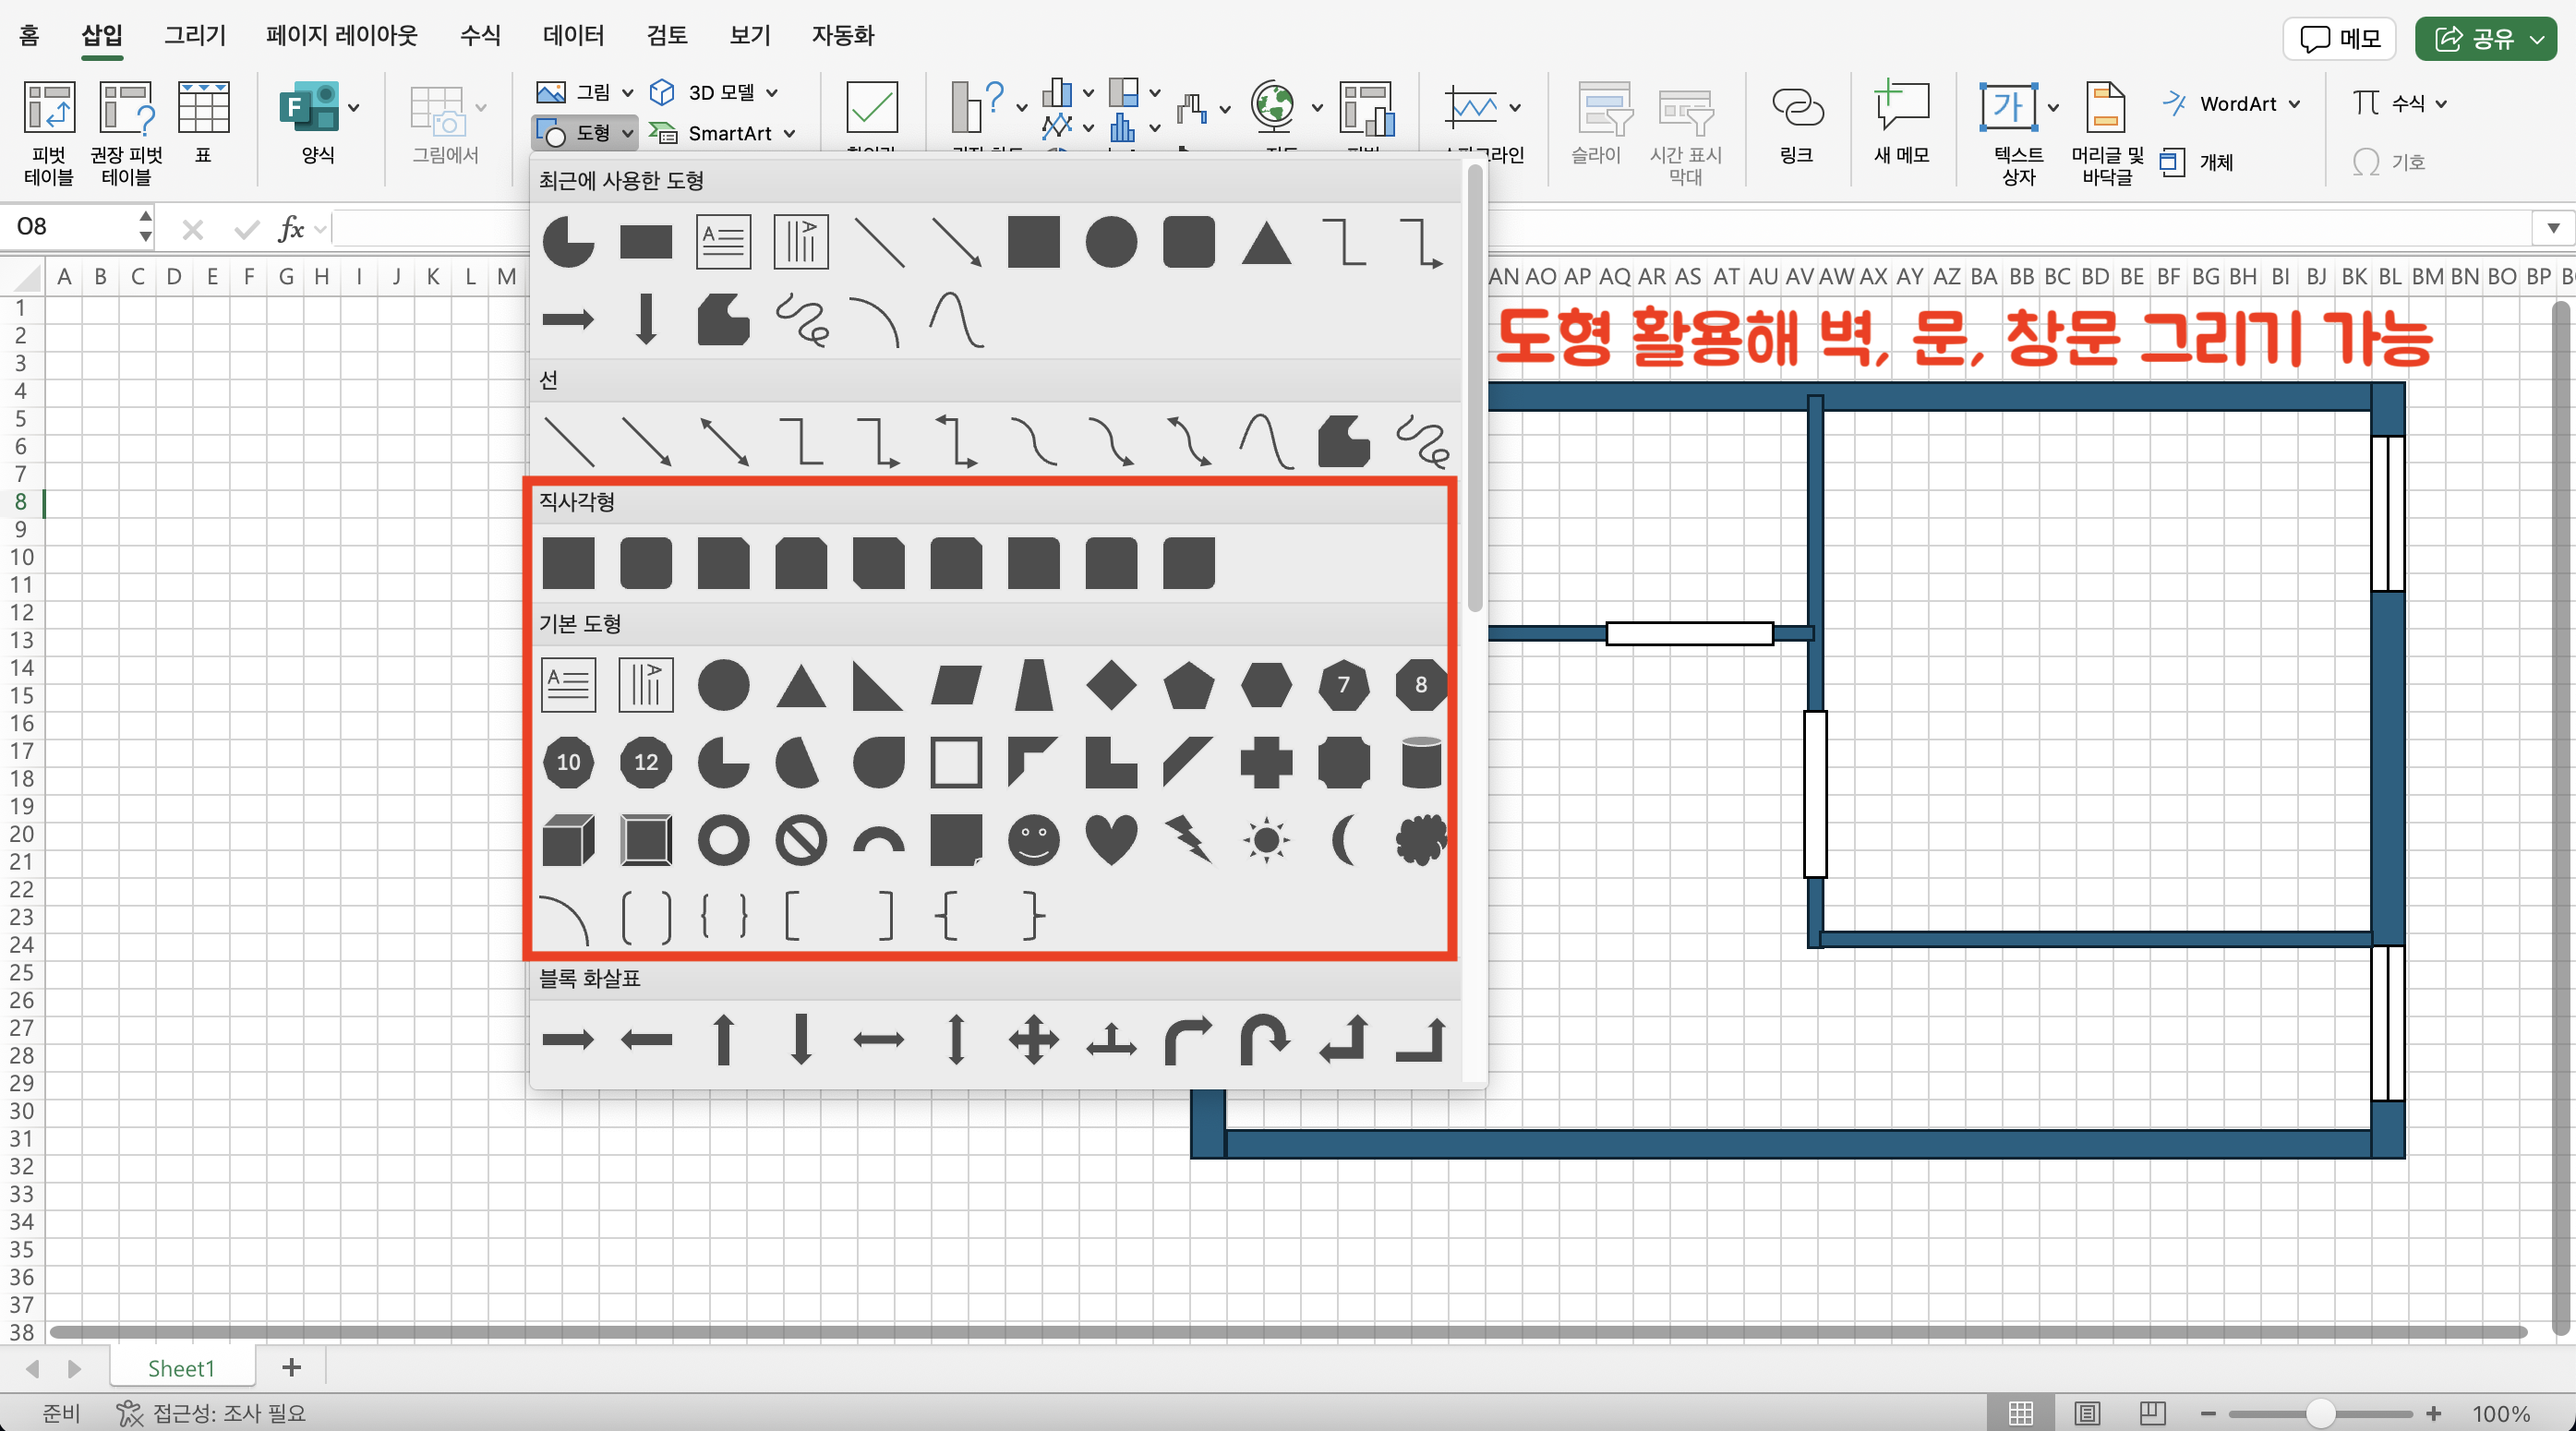Zoom in with the plus button
The height and width of the screenshot is (1431, 2576).
[x=2433, y=1413]
